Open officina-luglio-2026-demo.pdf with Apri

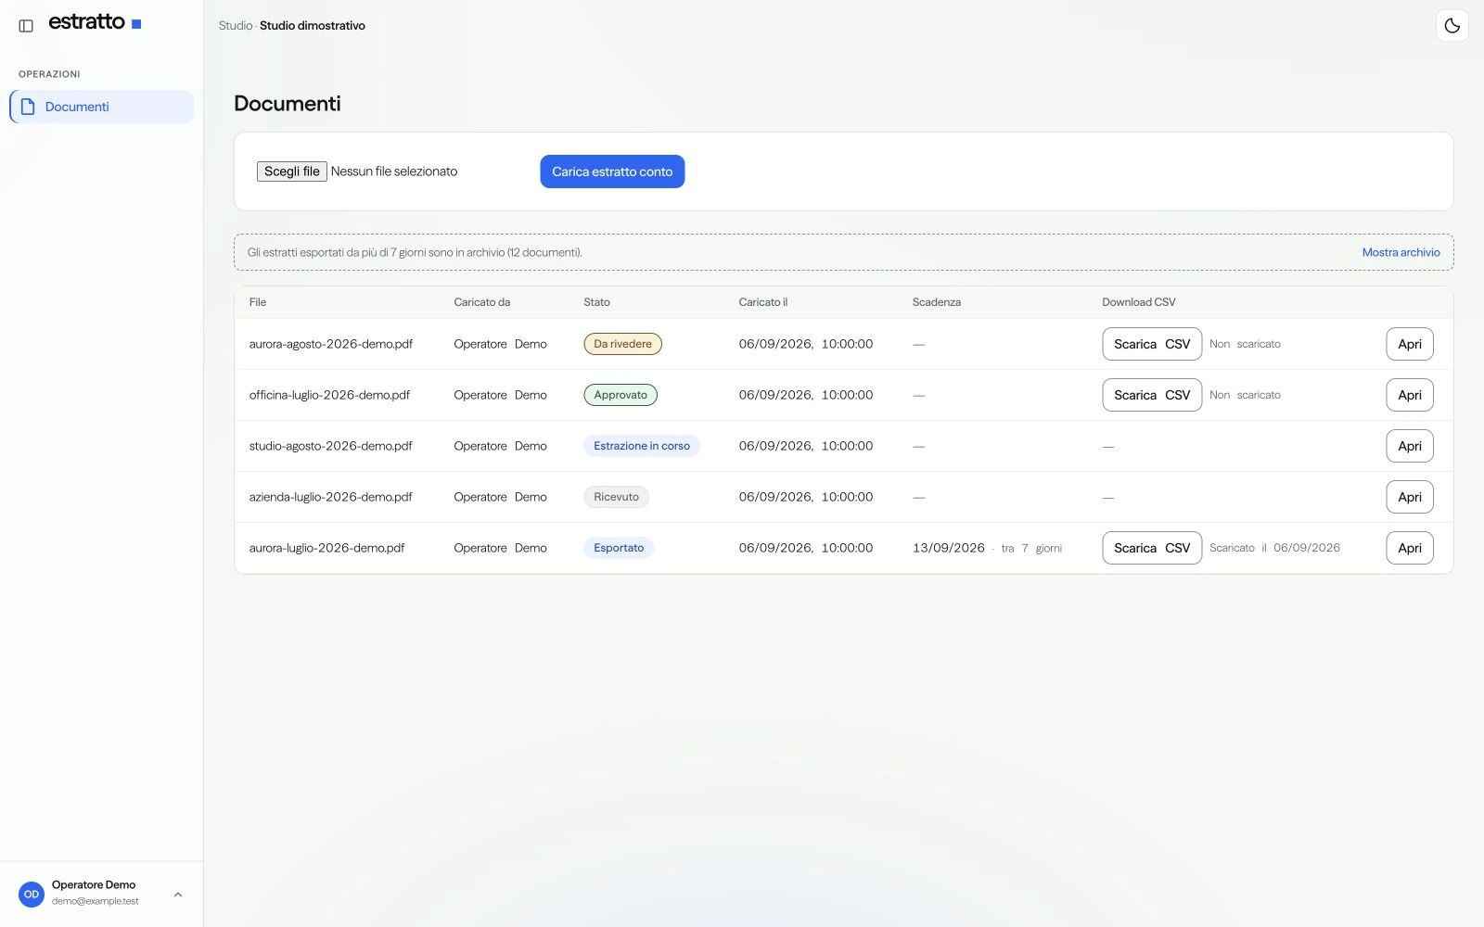pos(1410,395)
